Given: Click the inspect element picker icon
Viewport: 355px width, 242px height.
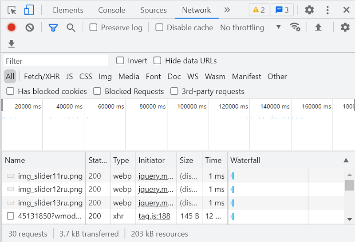Looking at the screenshot, I should 12,10.
